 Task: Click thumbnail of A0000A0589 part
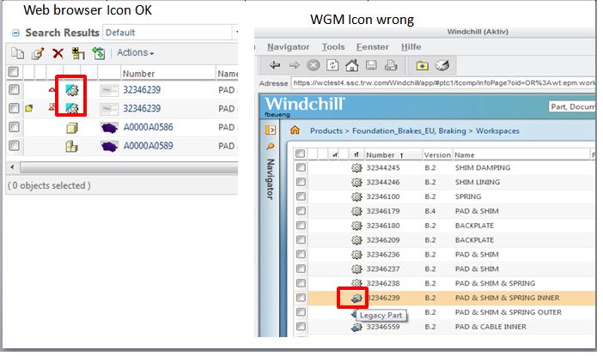coord(109,147)
